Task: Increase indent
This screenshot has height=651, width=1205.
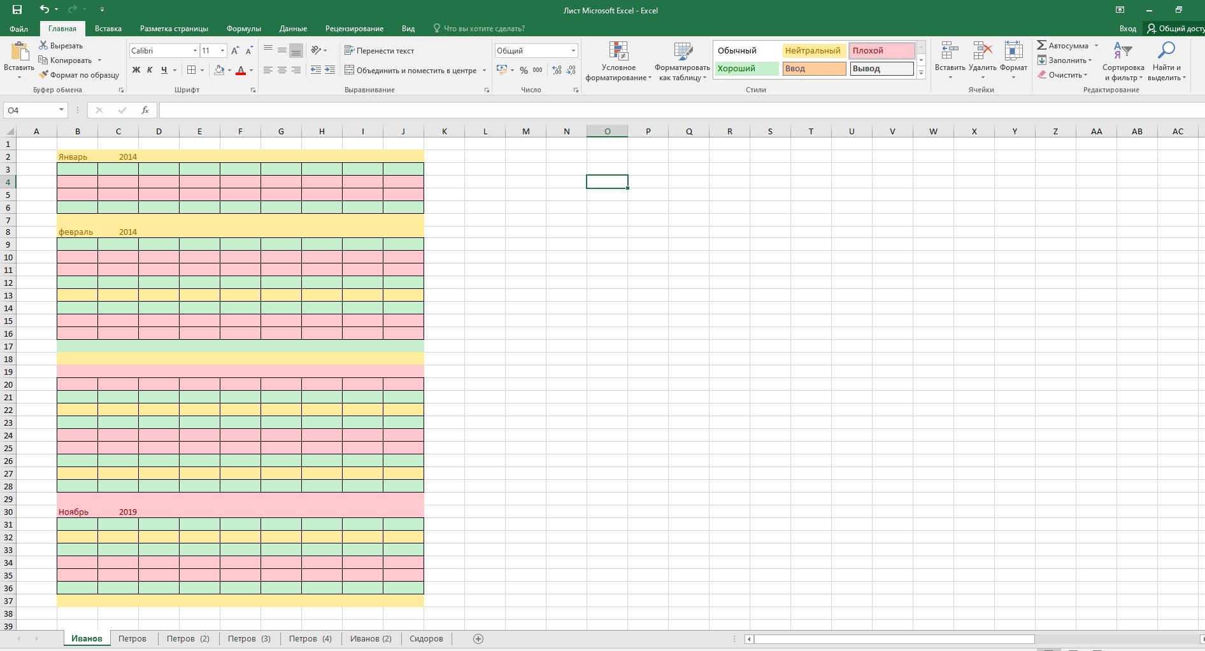Action: coord(330,70)
